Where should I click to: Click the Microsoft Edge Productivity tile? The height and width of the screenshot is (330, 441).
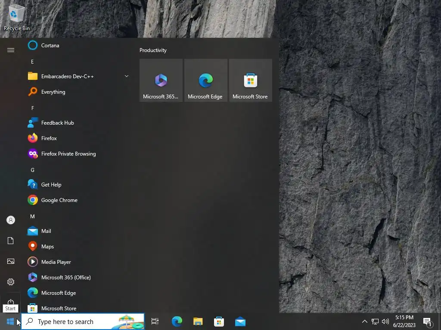[205, 80]
